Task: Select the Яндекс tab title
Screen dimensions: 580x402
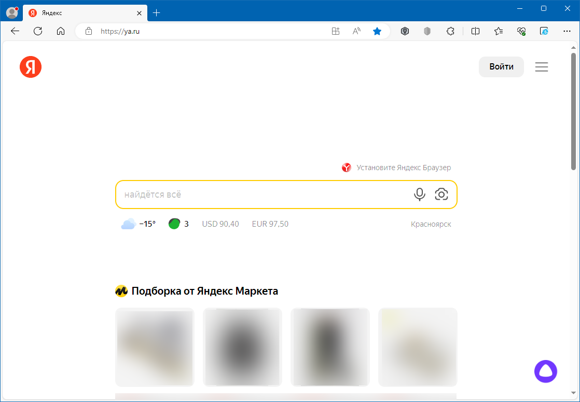Action: (x=52, y=13)
